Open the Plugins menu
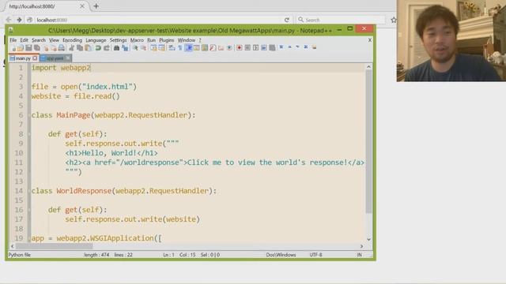 click(167, 40)
